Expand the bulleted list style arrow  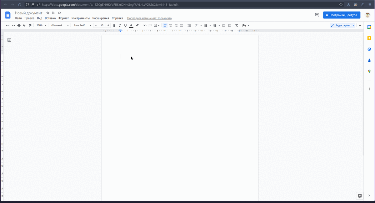210,25
